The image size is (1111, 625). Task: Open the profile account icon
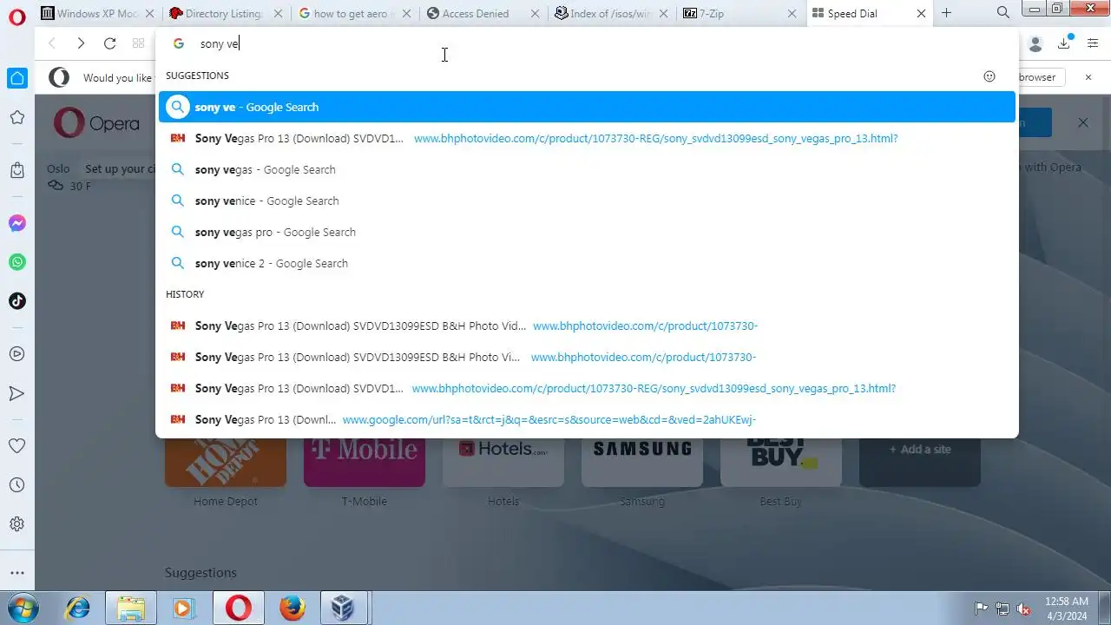(1035, 43)
